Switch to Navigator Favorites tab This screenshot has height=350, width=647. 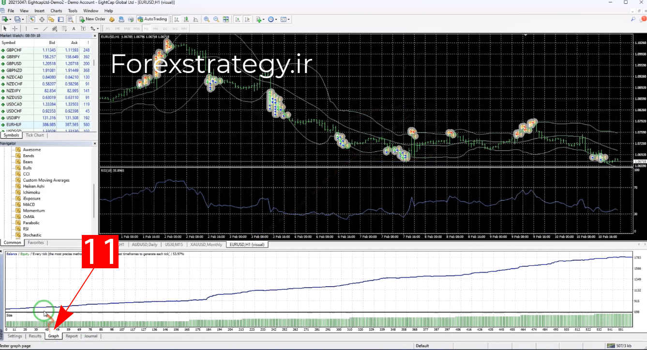(36, 243)
